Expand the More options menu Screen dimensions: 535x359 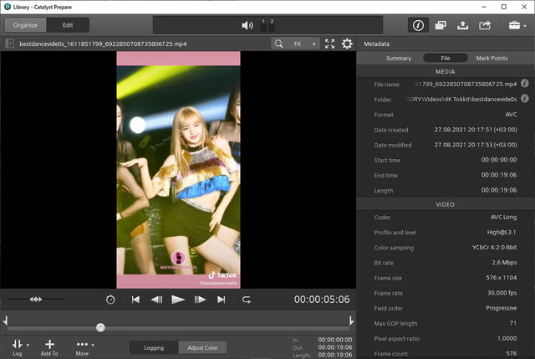pyautogui.click(x=82, y=347)
